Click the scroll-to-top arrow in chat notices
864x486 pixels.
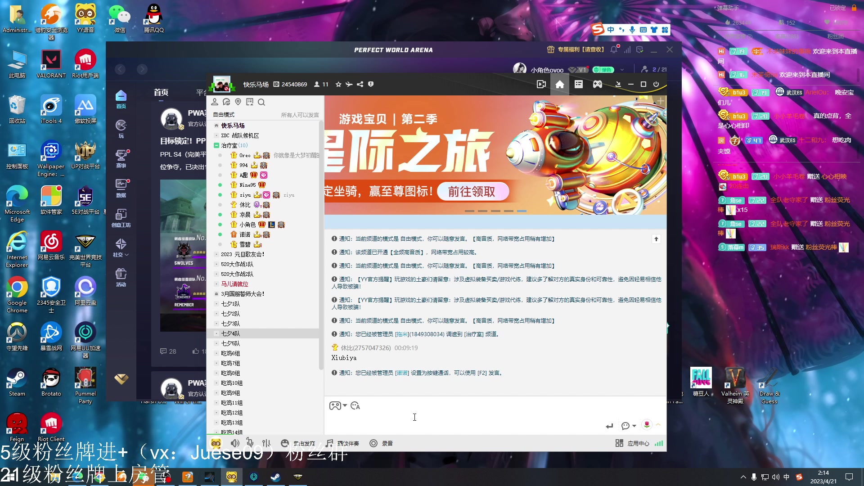(656, 239)
